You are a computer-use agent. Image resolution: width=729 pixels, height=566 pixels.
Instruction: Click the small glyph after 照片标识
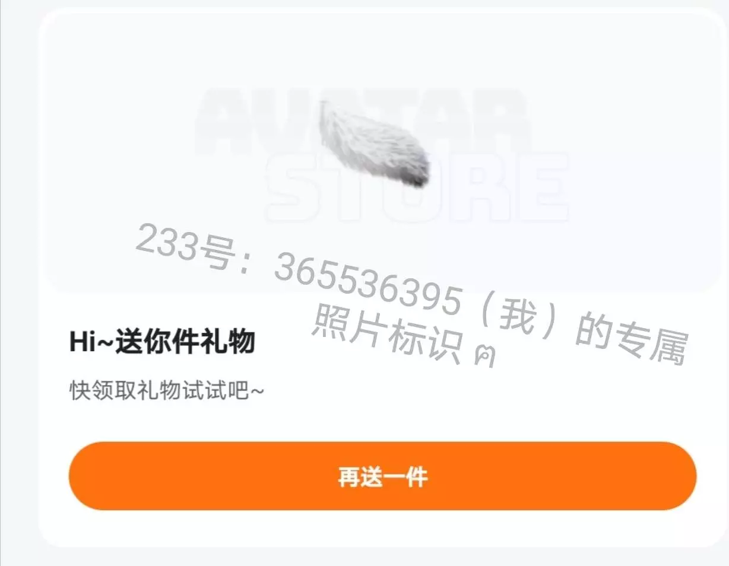pyautogui.click(x=484, y=356)
